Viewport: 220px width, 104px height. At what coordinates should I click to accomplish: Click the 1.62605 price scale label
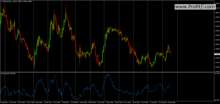tap(217, 4)
